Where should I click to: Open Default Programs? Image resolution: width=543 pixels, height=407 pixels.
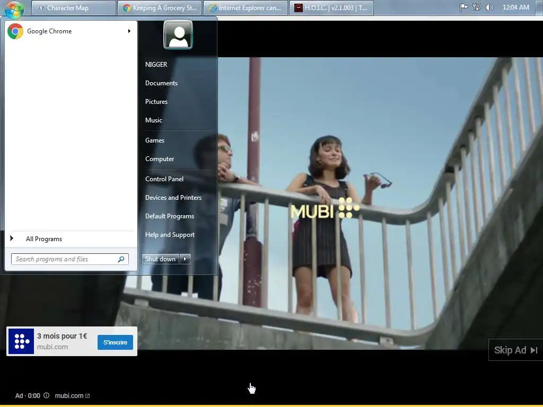[170, 216]
